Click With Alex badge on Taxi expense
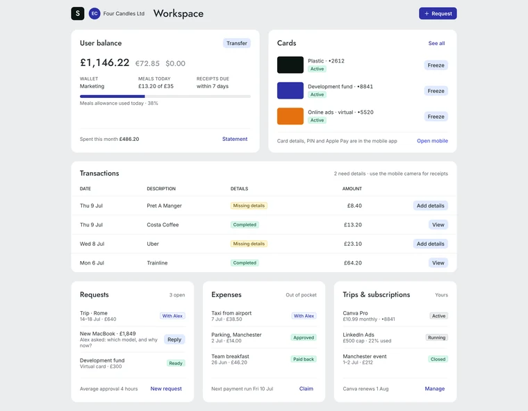This screenshot has width=528, height=411. tap(304, 316)
